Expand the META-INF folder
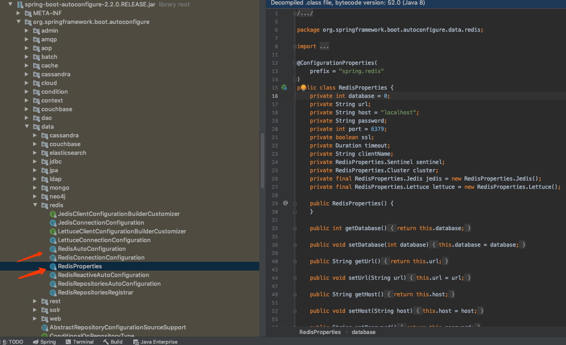Image resolution: width=566 pixels, height=345 pixels. (19, 13)
